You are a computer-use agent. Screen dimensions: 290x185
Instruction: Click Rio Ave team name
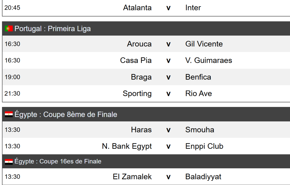199,93
